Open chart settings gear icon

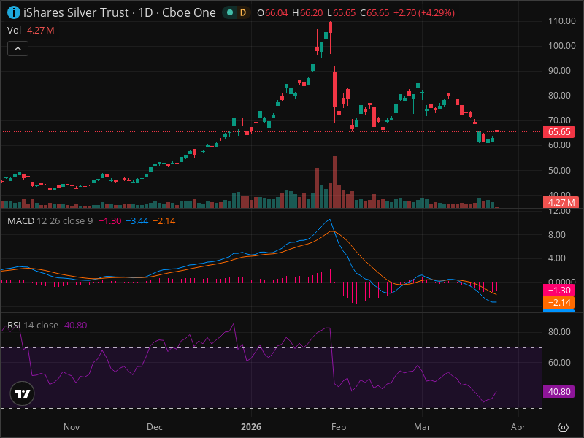[563, 427]
